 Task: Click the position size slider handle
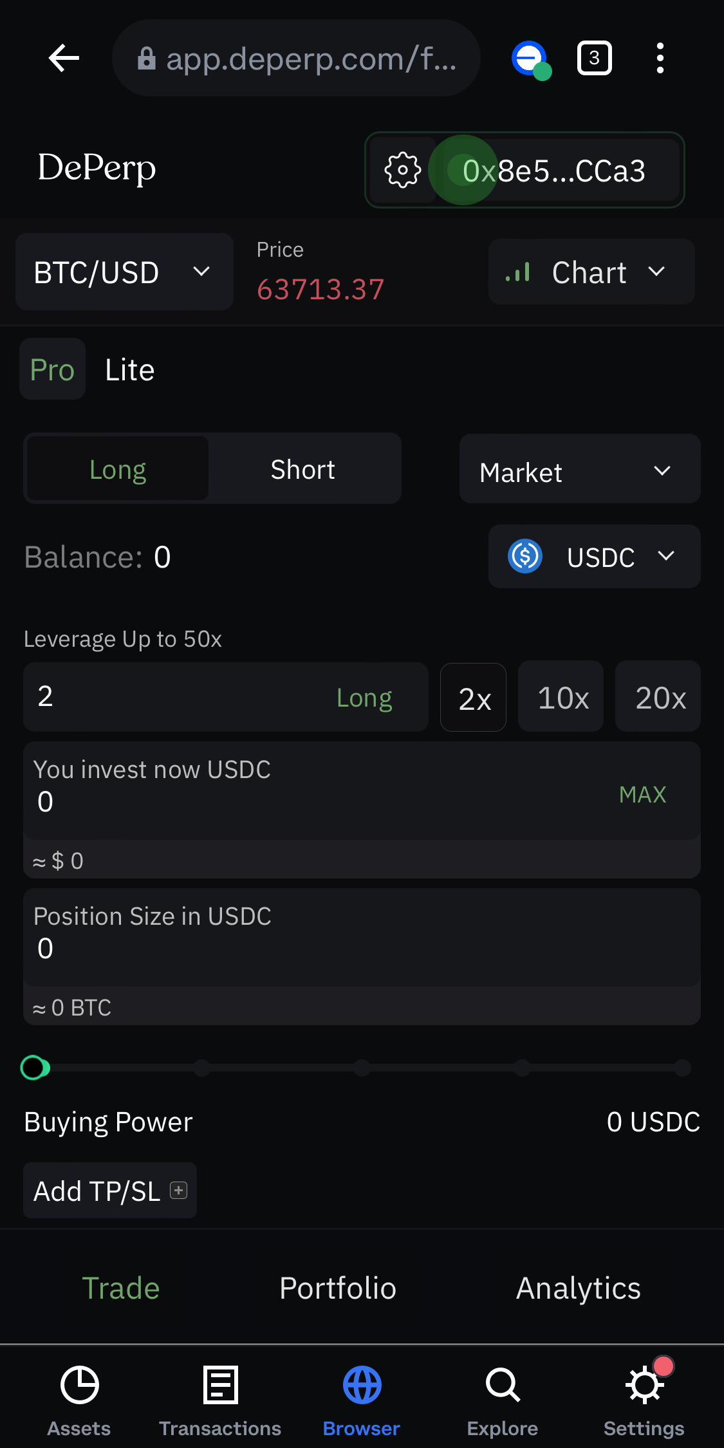35,1068
